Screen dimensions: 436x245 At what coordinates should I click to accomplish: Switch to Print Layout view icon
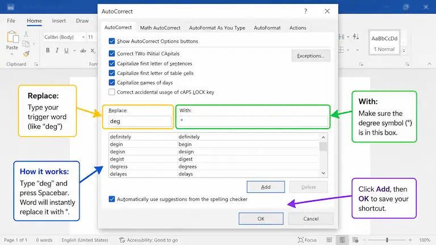pos(342,240)
